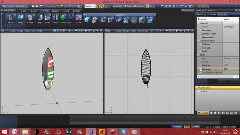
Task: Toggle Vertex selection level
Action: point(117,6)
